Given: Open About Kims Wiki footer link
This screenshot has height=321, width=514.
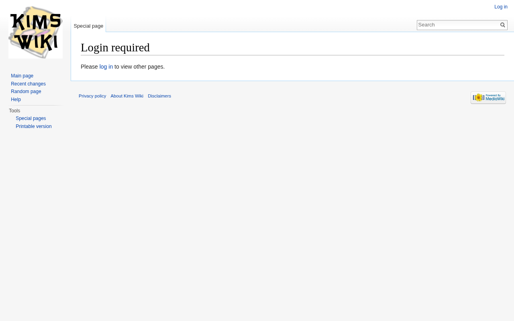Looking at the screenshot, I should pyautogui.click(x=127, y=96).
